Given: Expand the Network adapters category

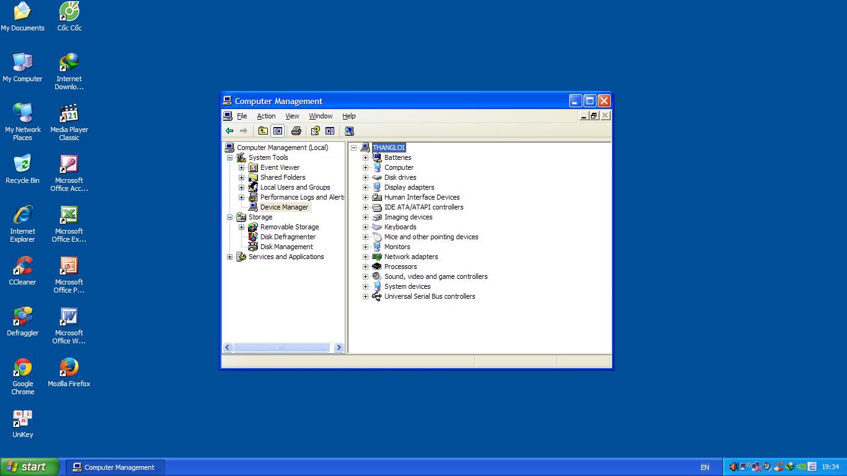Looking at the screenshot, I should point(365,257).
